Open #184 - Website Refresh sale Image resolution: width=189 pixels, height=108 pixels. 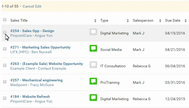coord(30,97)
